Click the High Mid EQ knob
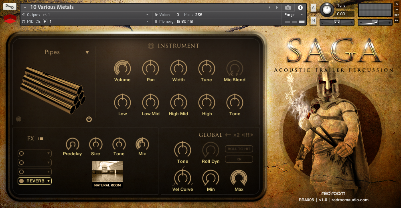This screenshot has width=401, height=208. (x=178, y=102)
